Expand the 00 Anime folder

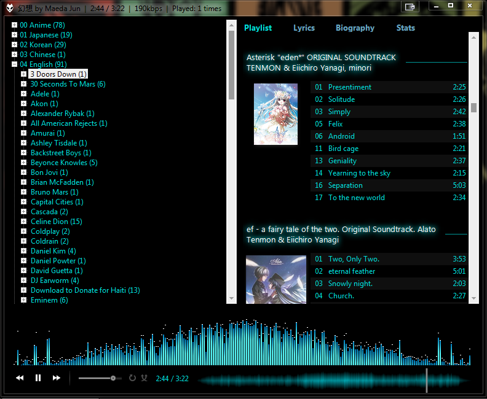tap(14, 25)
